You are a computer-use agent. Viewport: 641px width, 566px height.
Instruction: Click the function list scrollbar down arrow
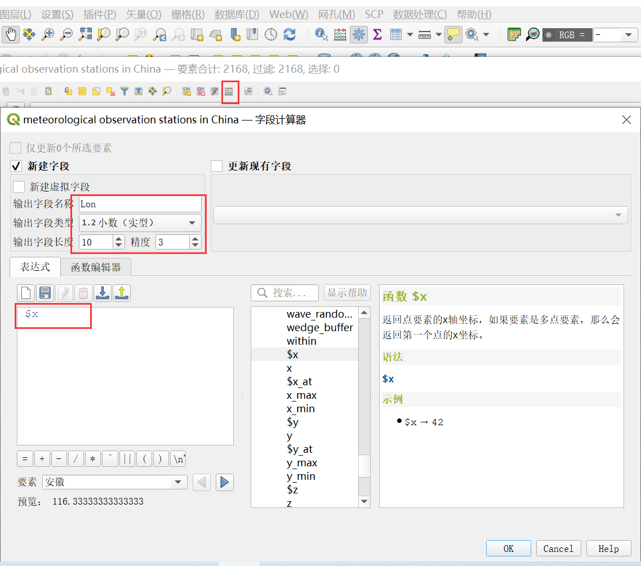[x=364, y=501]
